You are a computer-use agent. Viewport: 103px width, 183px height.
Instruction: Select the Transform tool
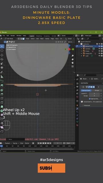(x=2, y=68)
